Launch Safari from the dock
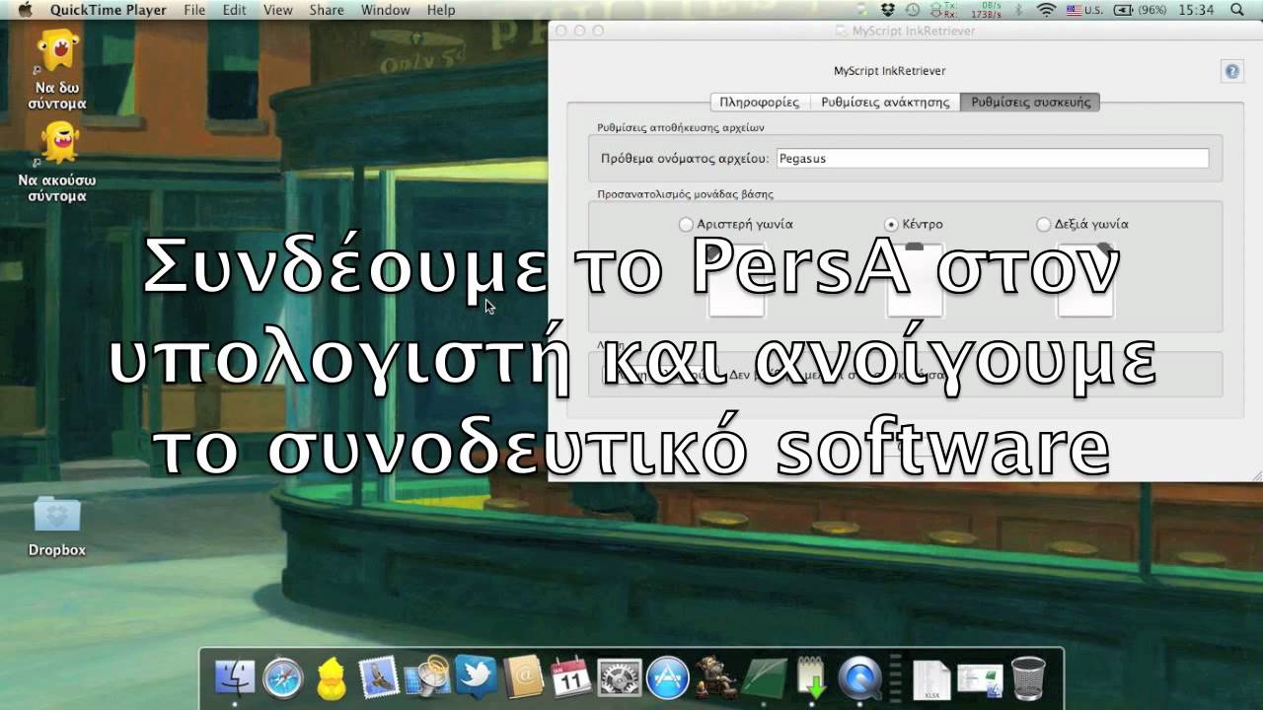Image resolution: width=1263 pixels, height=710 pixels. [x=283, y=677]
